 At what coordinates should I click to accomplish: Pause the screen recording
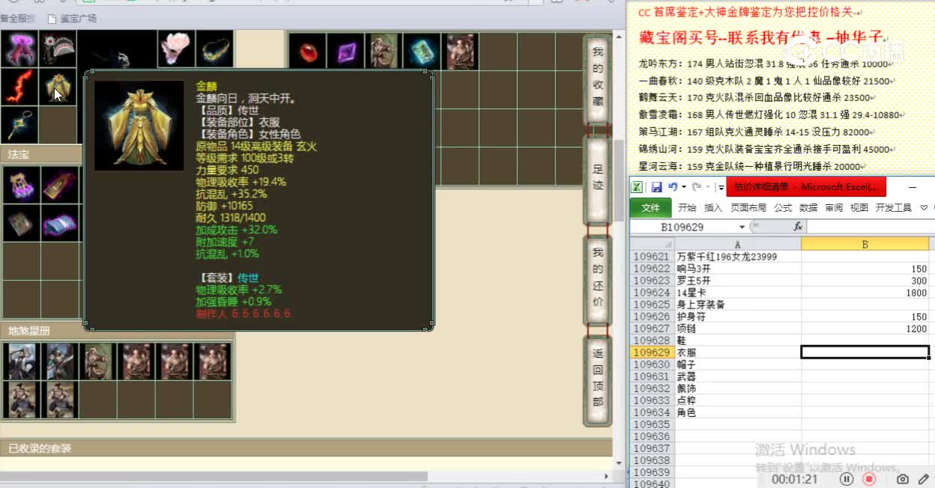pyautogui.click(x=847, y=479)
